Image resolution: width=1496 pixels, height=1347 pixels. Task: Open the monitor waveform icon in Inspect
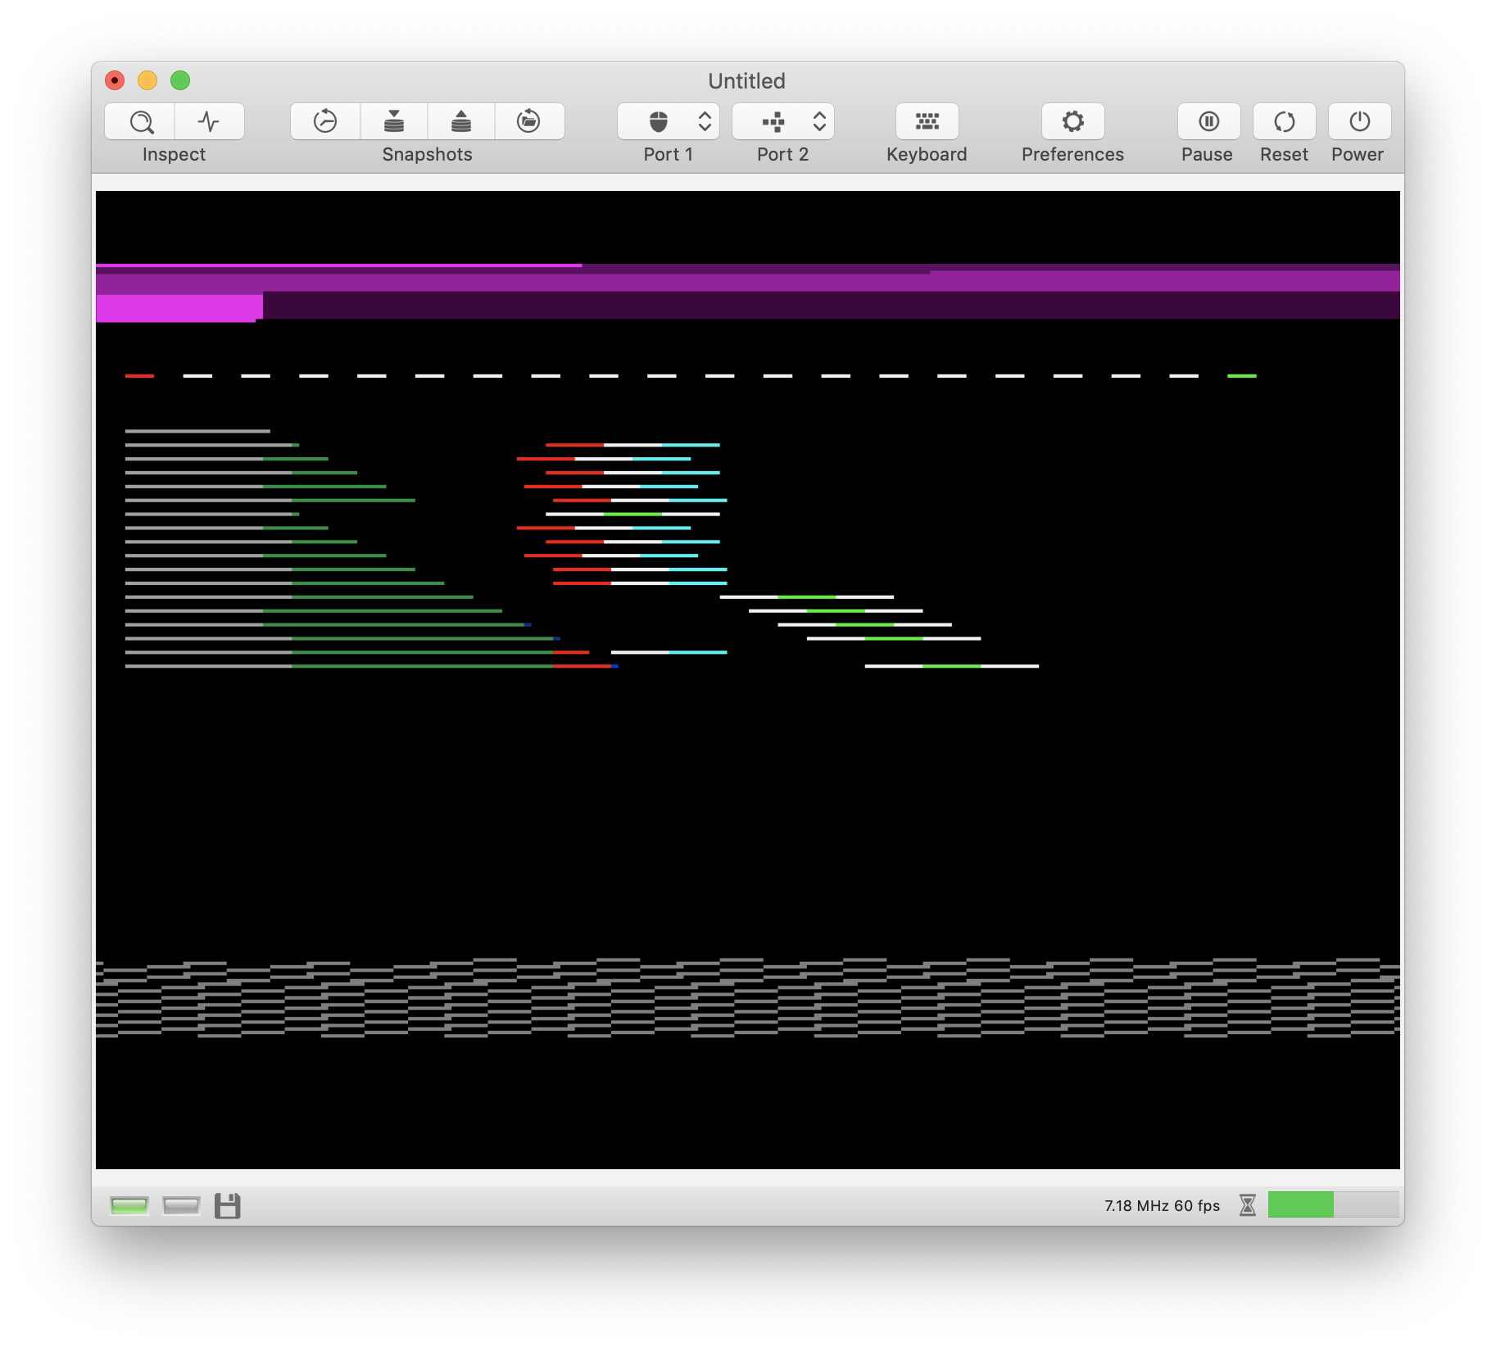[x=209, y=122]
